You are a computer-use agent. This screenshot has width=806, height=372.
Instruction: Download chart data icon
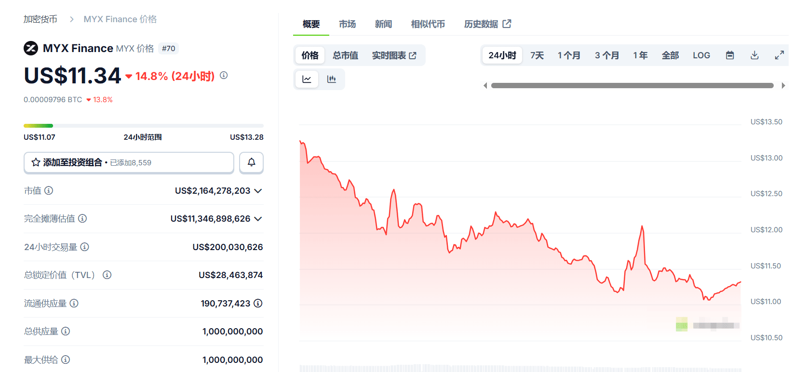pyautogui.click(x=754, y=55)
